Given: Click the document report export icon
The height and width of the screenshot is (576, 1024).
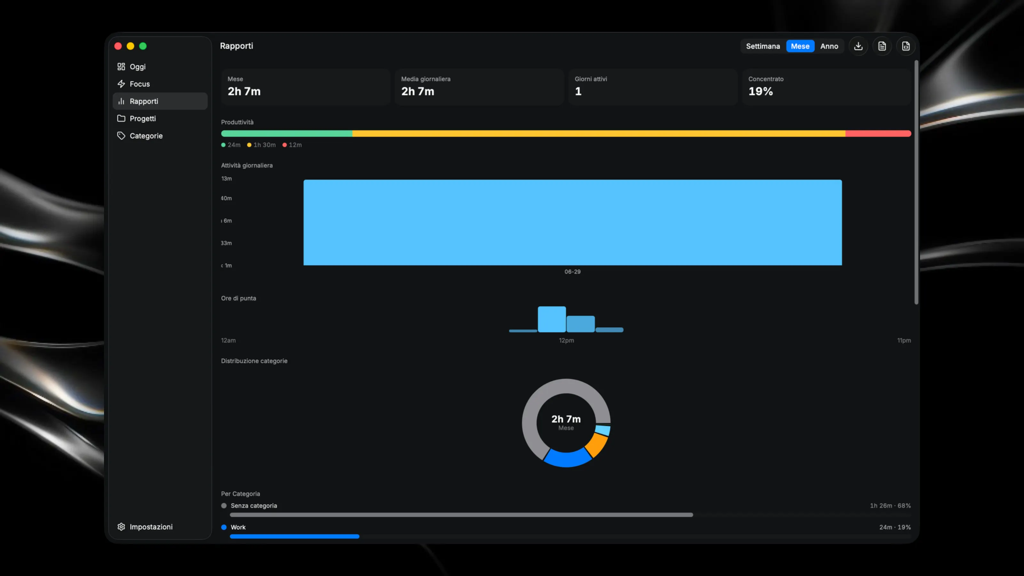Looking at the screenshot, I should (x=882, y=46).
